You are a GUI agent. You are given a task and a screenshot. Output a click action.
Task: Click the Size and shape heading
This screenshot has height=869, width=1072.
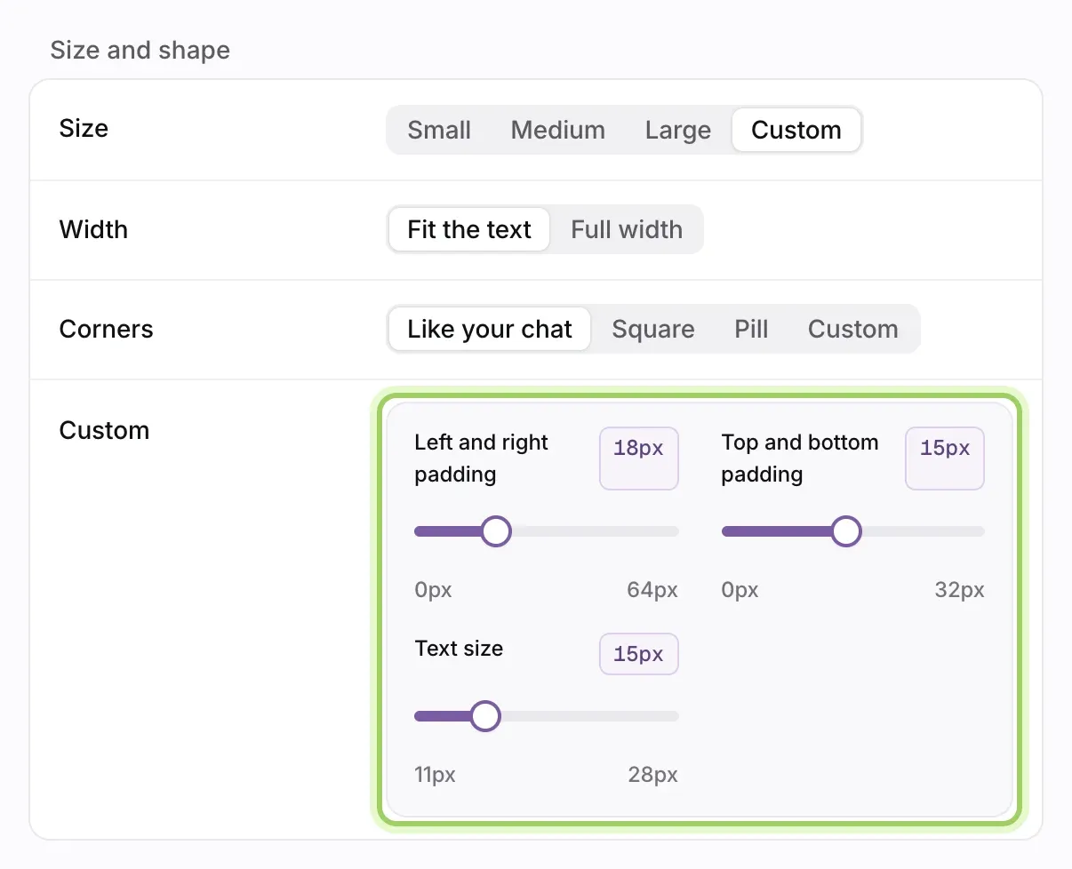[140, 50]
